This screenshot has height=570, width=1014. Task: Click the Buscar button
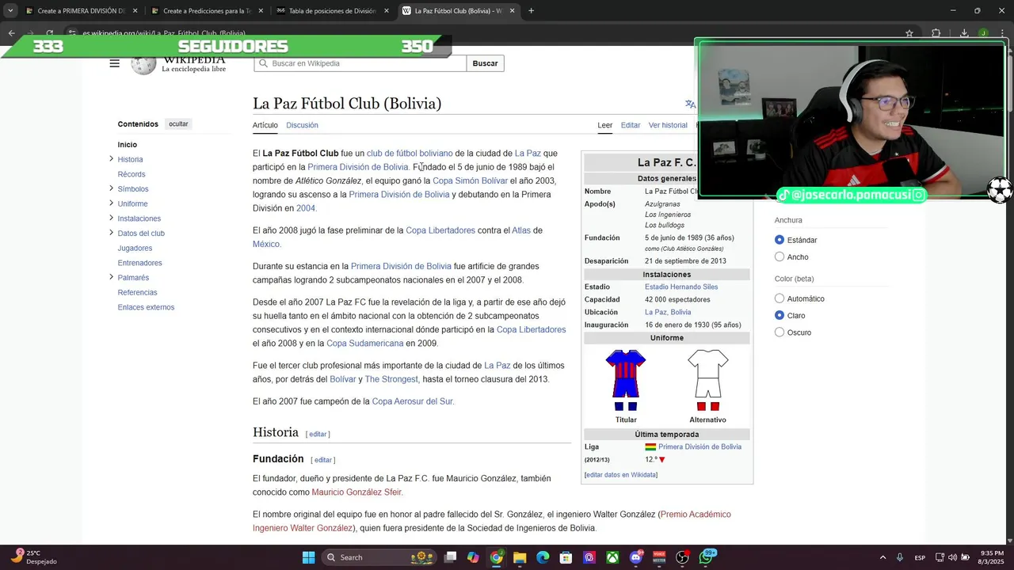click(x=485, y=63)
